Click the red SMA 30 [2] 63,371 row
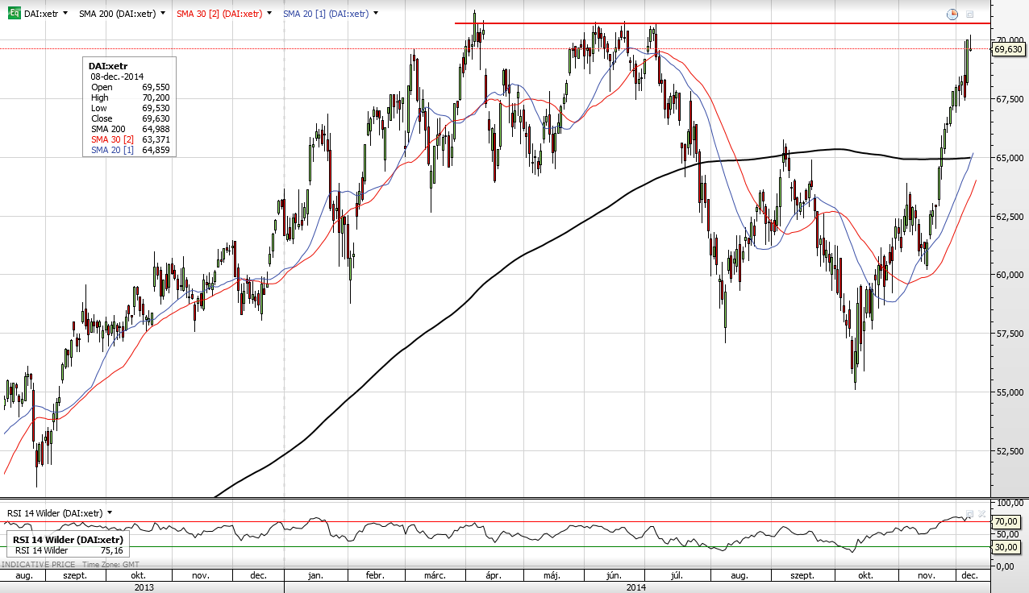1029x593 pixels. 129,139
